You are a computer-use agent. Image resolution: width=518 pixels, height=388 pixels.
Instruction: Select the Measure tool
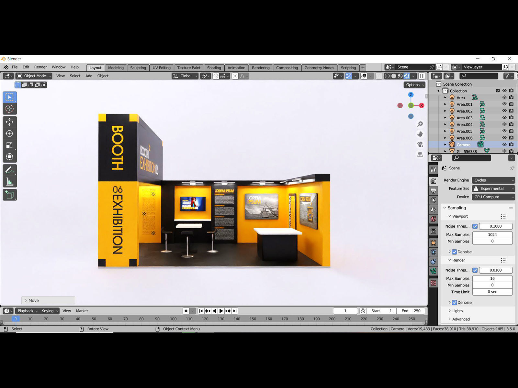[10, 182]
